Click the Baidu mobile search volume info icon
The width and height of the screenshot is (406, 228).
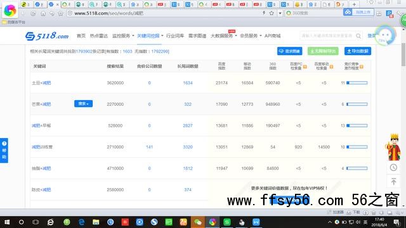point(331,66)
